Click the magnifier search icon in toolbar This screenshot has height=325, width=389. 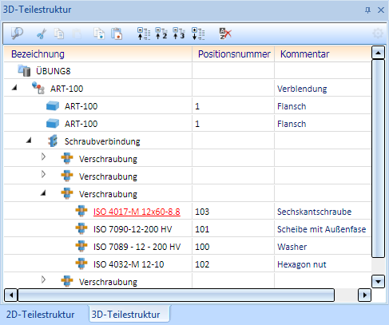pyautogui.click(x=17, y=34)
